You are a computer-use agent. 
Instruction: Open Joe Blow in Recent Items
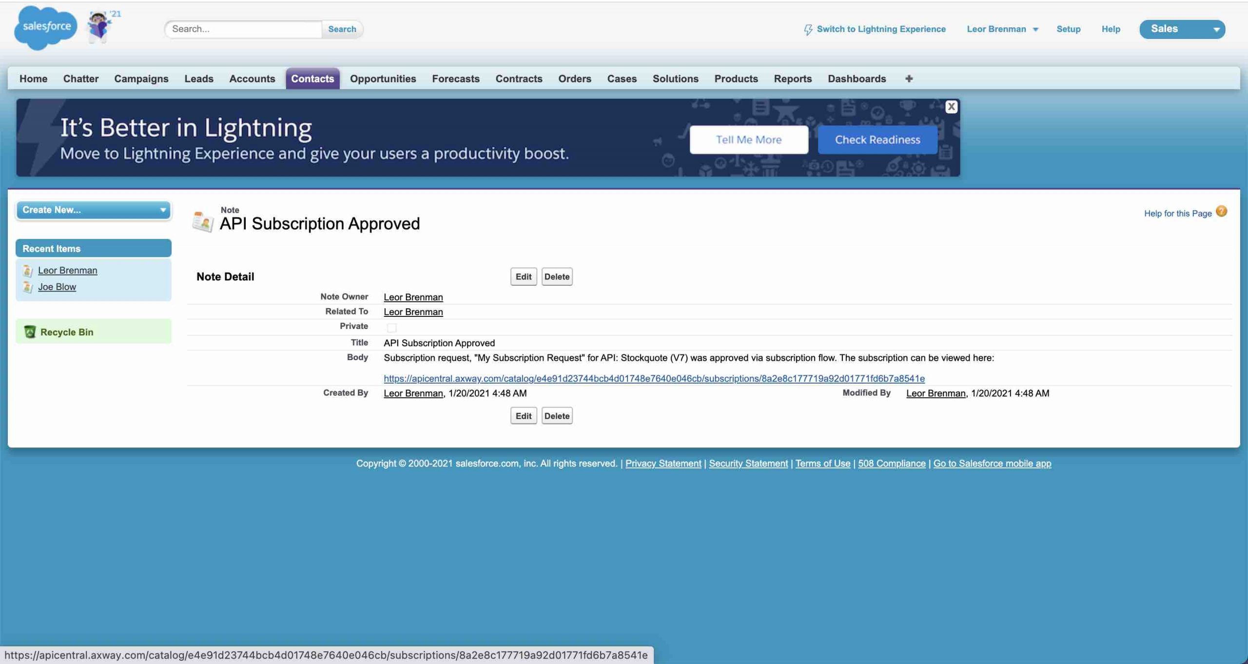57,287
